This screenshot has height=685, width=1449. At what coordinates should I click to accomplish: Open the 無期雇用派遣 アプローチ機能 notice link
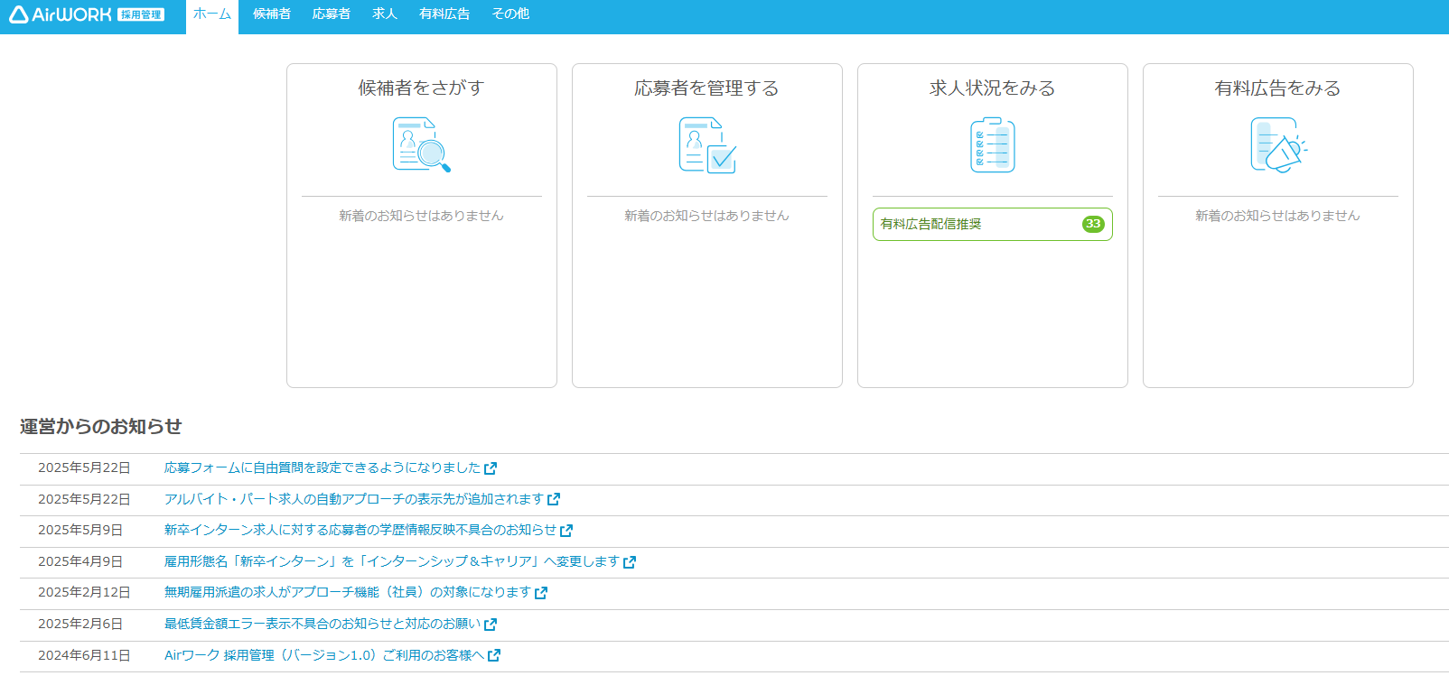[x=347, y=592]
